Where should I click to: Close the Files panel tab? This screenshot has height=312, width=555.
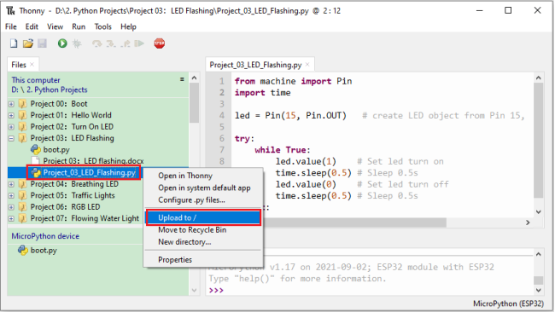32,65
